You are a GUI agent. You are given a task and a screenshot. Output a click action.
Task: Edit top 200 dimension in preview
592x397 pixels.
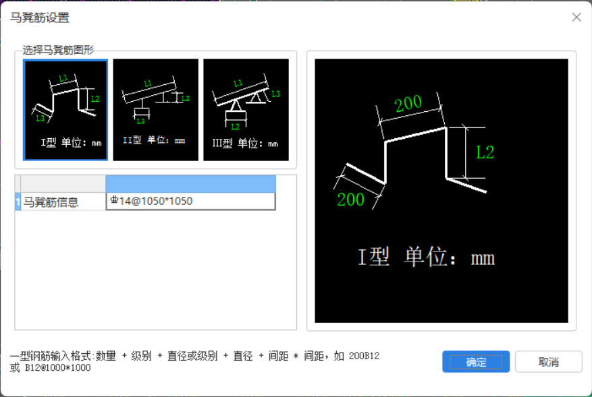pyautogui.click(x=408, y=103)
